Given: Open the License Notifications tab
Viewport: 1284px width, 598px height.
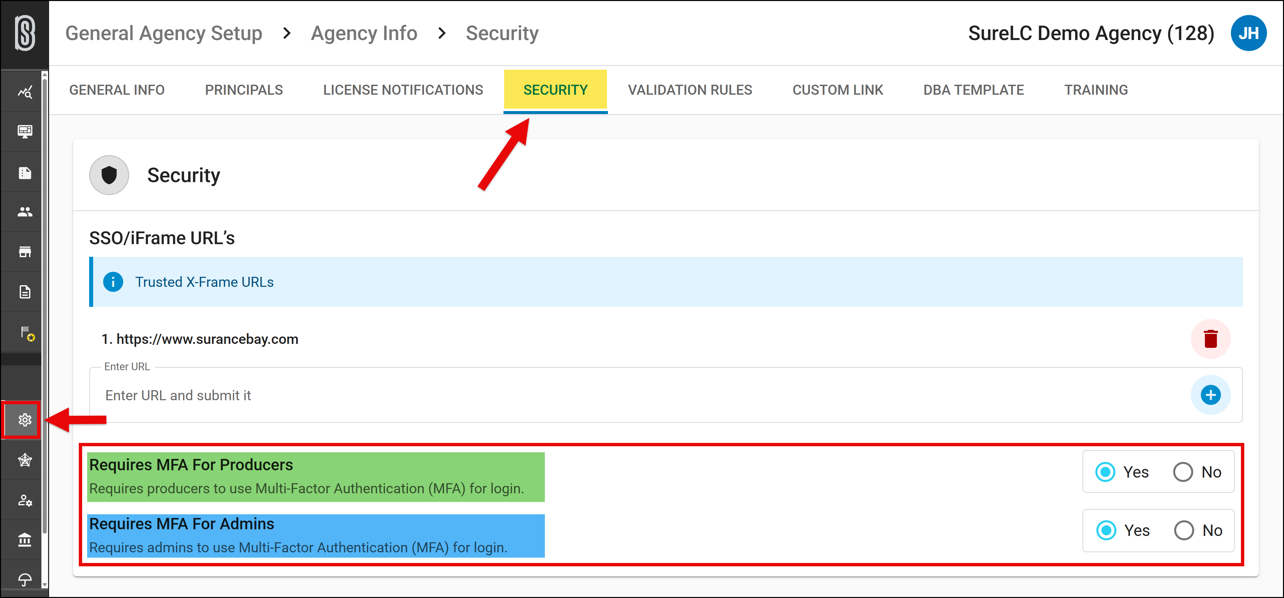Looking at the screenshot, I should (403, 90).
